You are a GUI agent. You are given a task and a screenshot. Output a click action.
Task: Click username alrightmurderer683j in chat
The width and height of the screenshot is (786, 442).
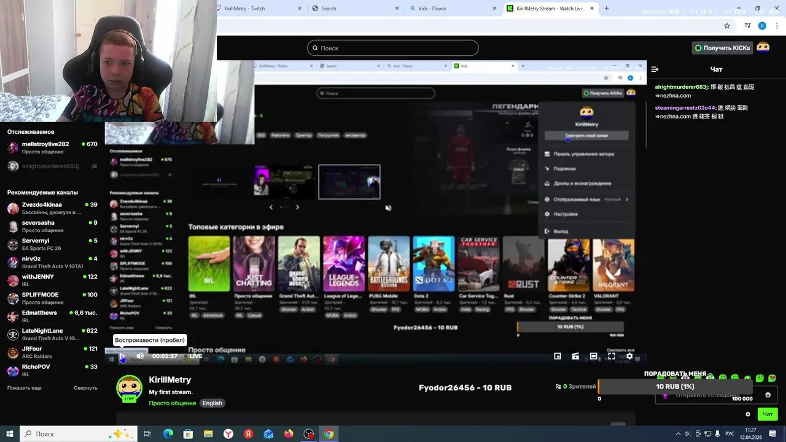pyautogui.click(x=682, y=87)
